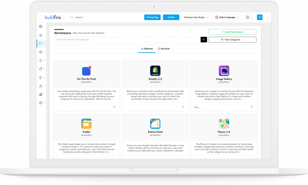Open the Employee App Design dropdown
Image resolution: width=308 pixels, height=185 pixels.
[196, 17]
